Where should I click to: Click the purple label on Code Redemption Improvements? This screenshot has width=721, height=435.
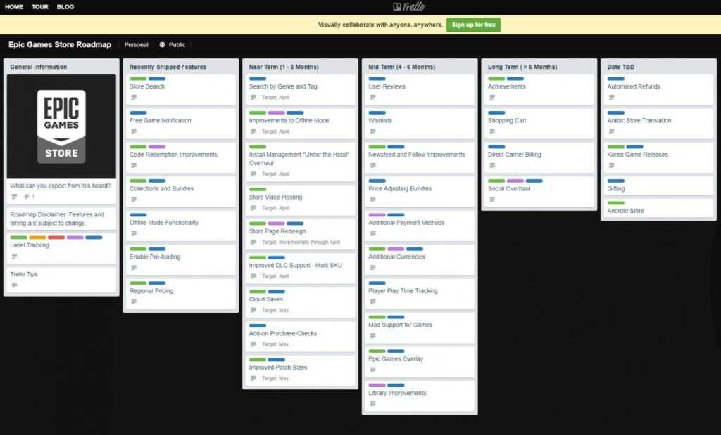pos(157,147)
